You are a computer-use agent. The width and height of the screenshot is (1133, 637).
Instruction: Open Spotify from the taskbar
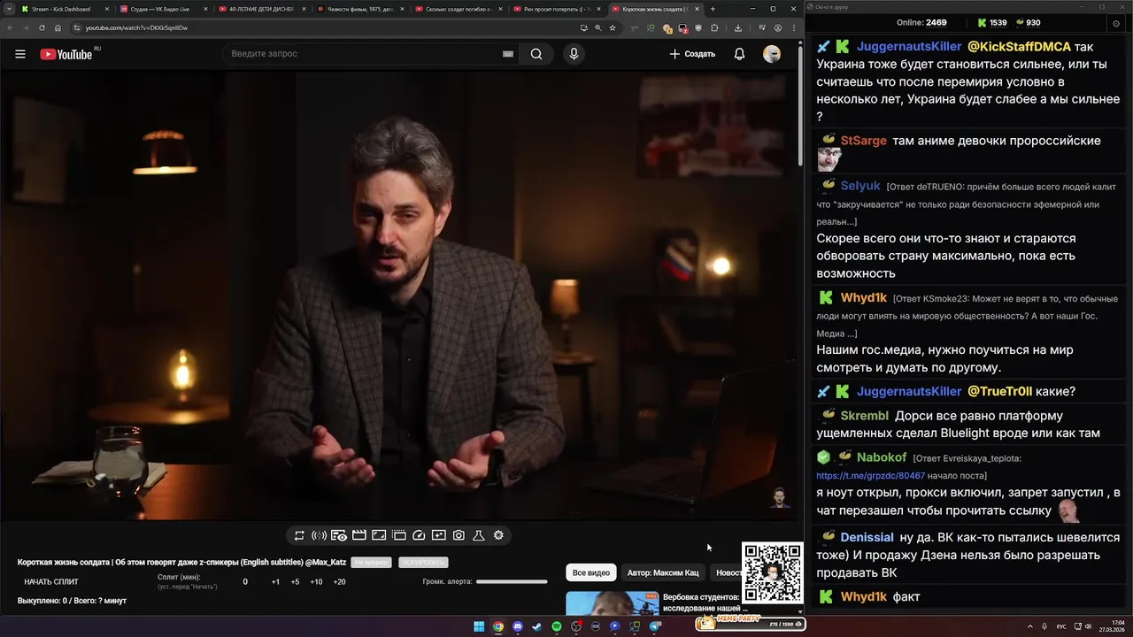tap(557, 626)
